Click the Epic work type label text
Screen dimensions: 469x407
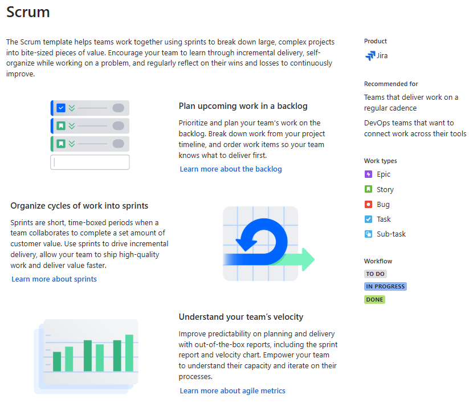[385, 174]
